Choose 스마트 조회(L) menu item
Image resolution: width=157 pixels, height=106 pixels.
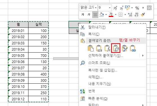pyautogui.click(x=99, y=63)
